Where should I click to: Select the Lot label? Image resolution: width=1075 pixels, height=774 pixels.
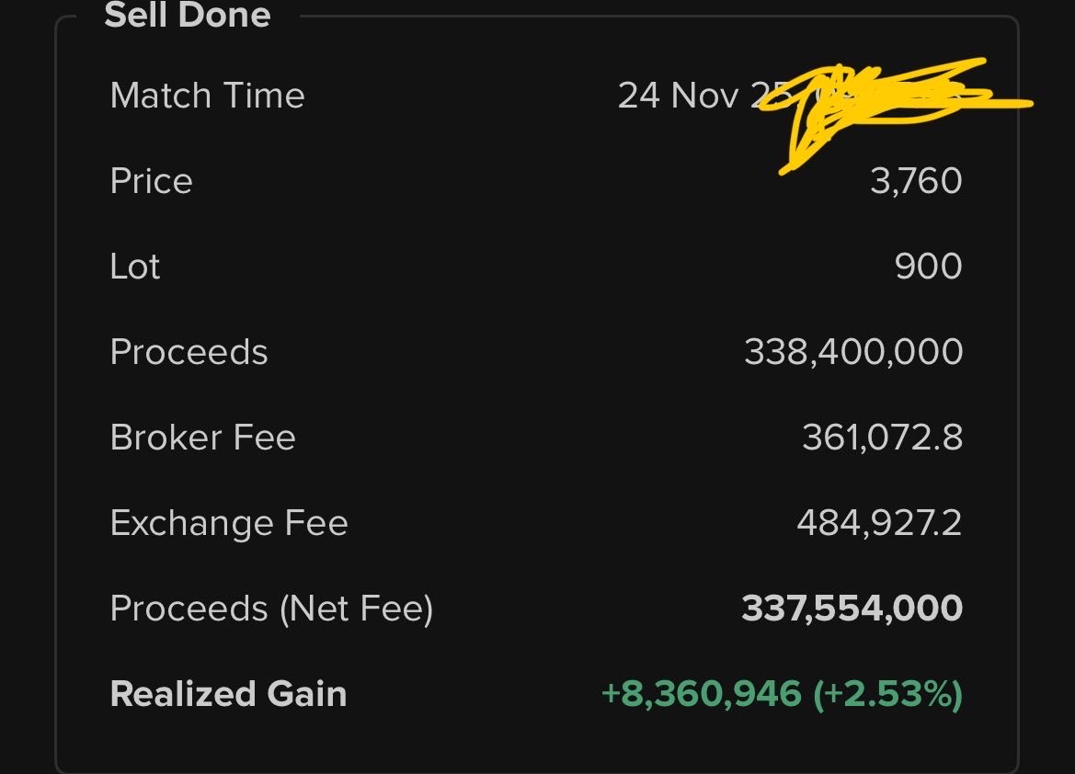[135, 266]
